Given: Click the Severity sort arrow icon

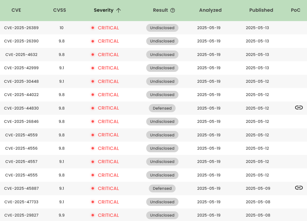Looking at the screenshot, I should pyautogui.click(x=119, y=10).
